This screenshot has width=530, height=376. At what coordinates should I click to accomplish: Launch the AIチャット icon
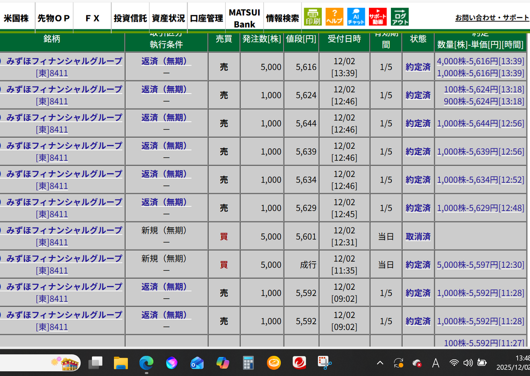pyautogui.click(x=356, y=17)
